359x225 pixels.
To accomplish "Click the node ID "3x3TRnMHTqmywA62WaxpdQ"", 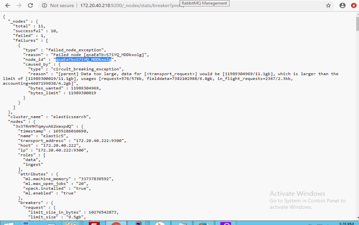I will (43, 126).
